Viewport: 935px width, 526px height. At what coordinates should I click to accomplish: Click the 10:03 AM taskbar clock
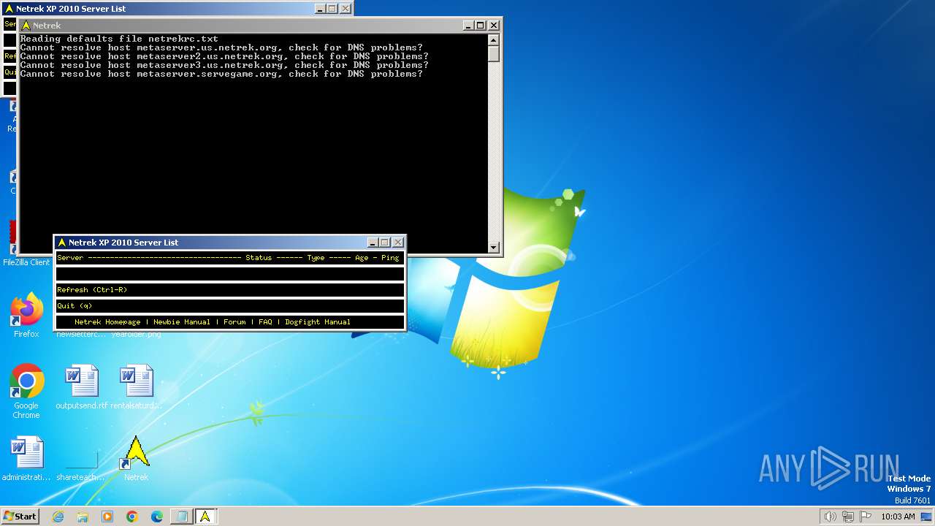coord(898,517)
